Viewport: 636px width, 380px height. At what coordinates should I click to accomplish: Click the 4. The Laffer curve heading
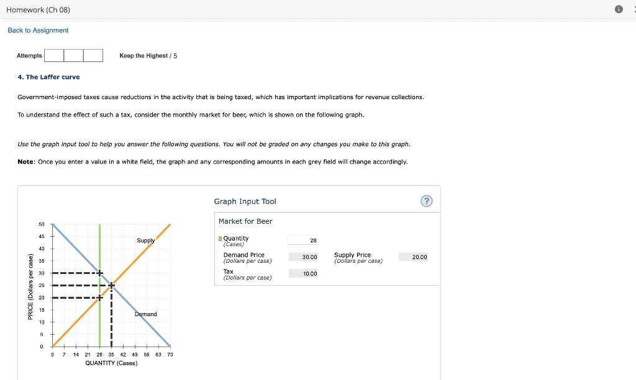point(48,77)
